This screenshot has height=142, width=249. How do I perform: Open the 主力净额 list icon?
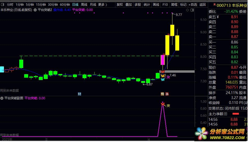tap(226, 114)
